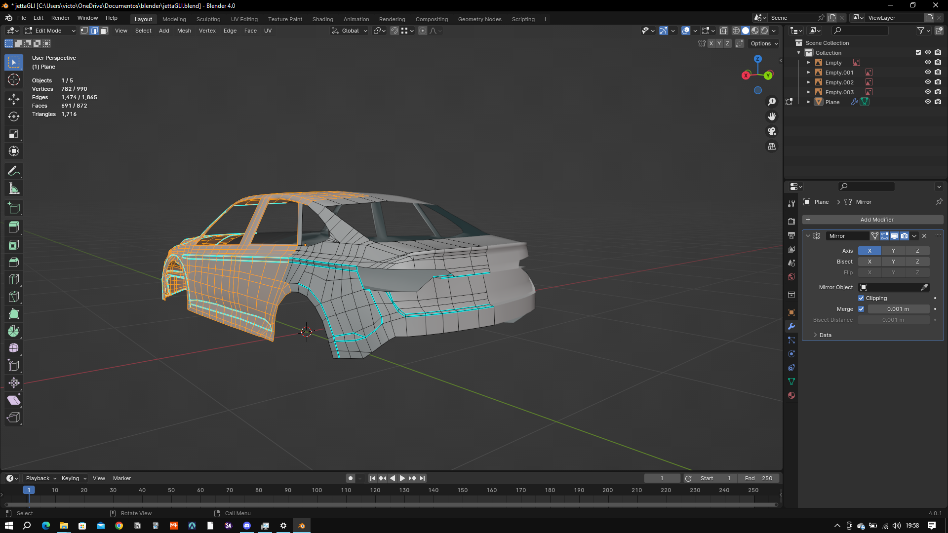Open the UV Editing workspace tab

coord(244,19)
